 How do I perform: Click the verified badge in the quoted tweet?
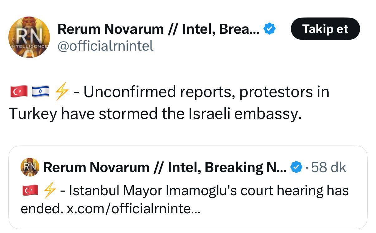coord(296,168)
